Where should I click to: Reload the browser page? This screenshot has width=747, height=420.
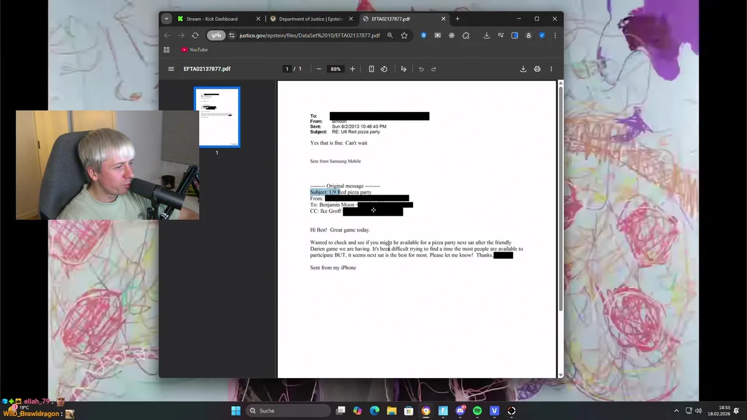pyautogui.click(x=196, y=36)
